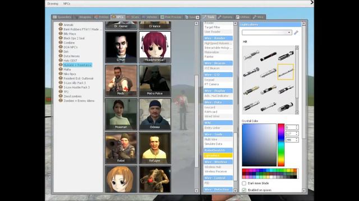Click the green value field showing 127
The height and width of the screenshot is (201, 359).
coord(292,133)
